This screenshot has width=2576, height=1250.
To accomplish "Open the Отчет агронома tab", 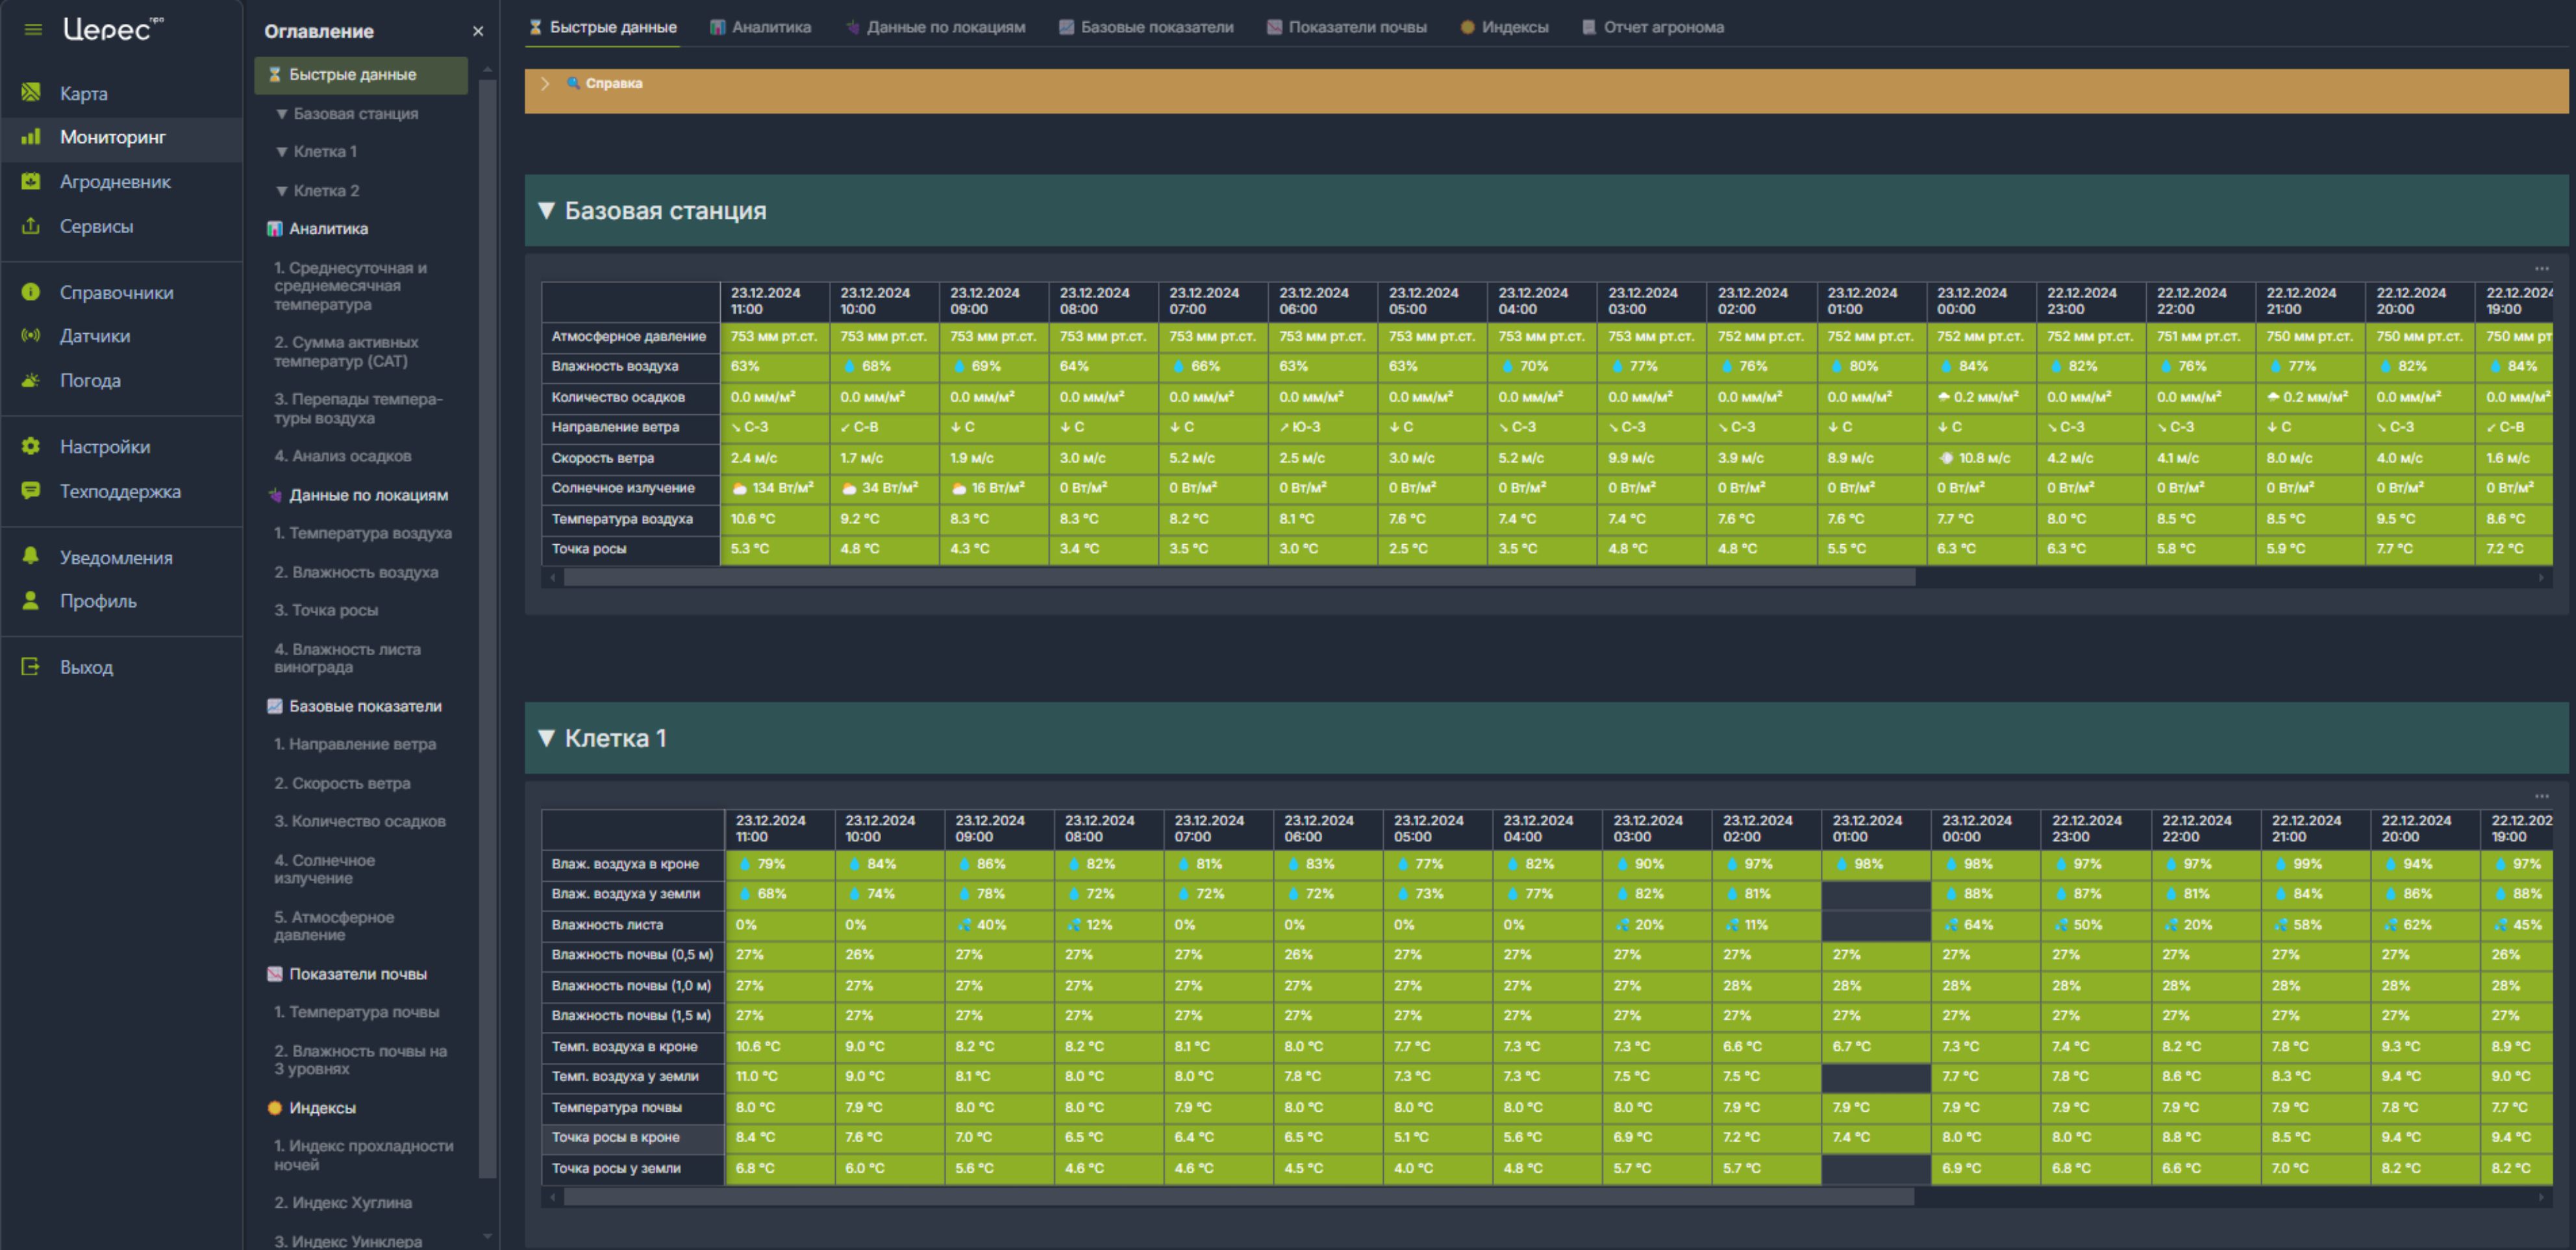I will click(1652, 27).
